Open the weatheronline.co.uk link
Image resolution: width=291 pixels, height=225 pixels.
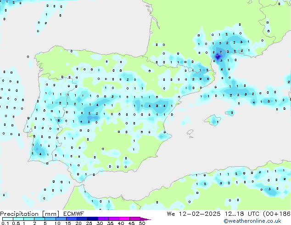(x=252, y=221)
